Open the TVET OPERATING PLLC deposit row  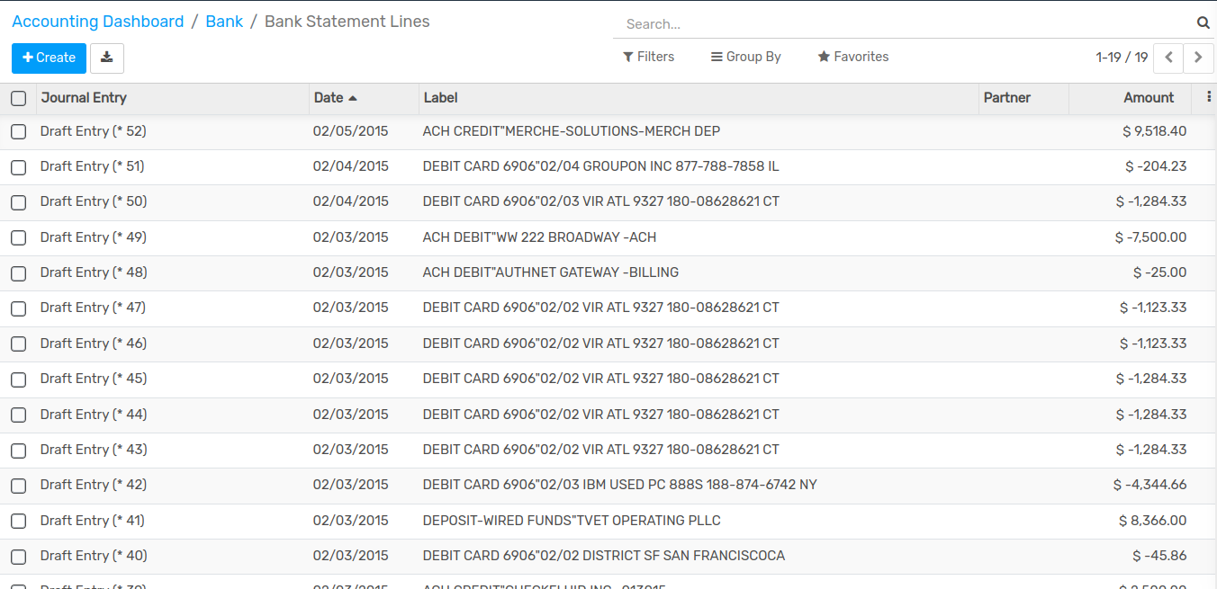point(572,521)
